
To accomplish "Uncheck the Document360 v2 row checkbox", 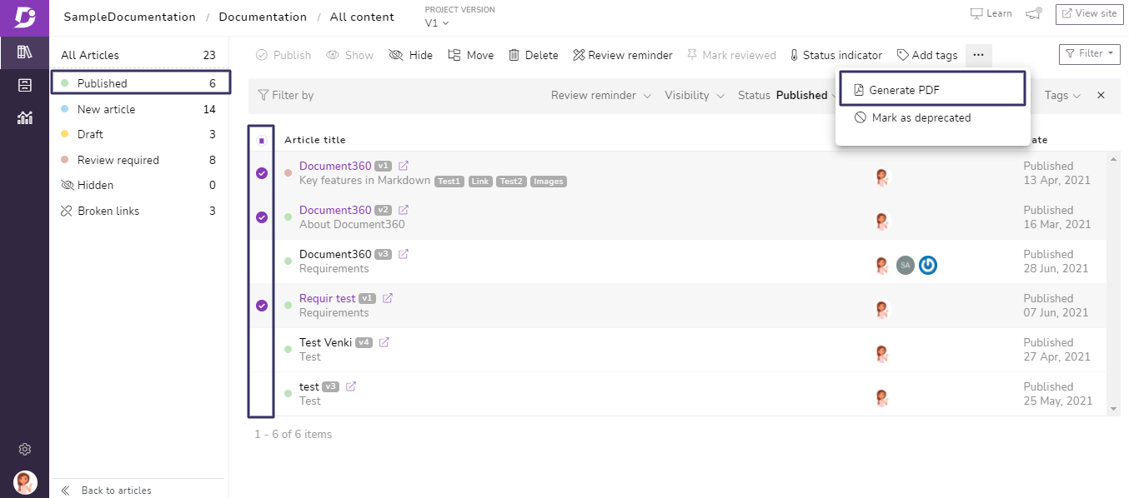I will tap(262, 217).
